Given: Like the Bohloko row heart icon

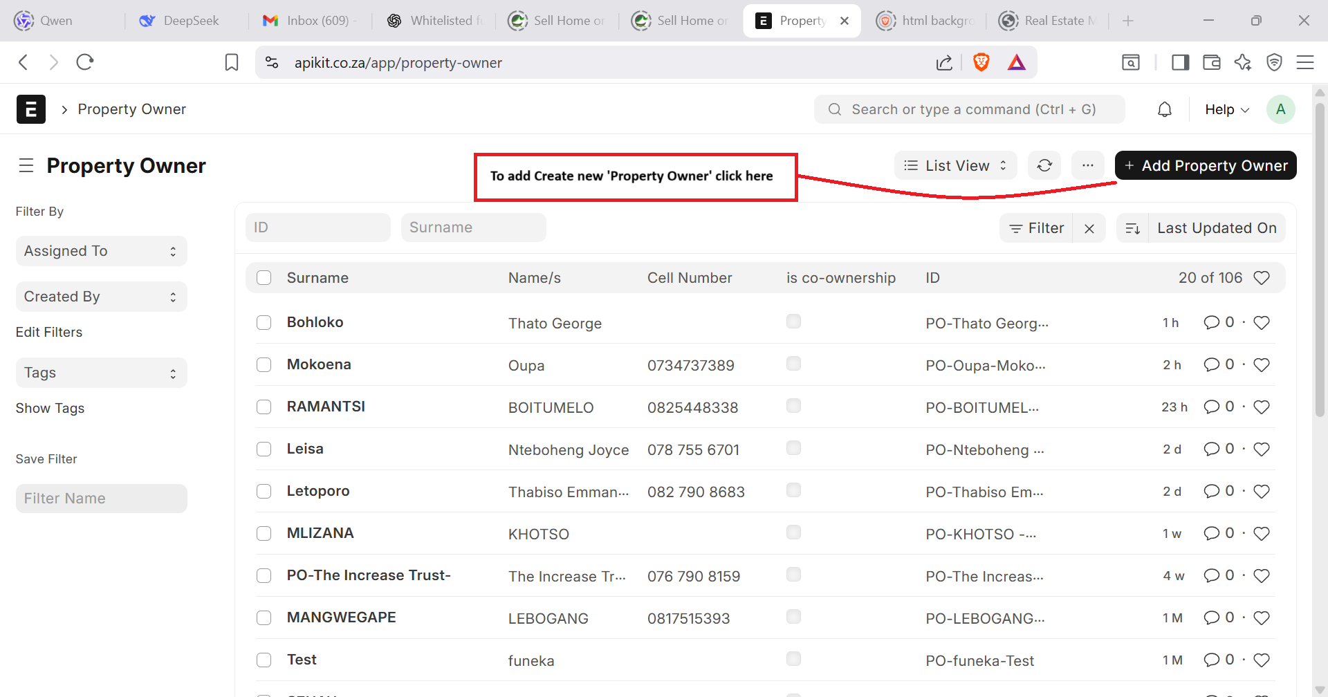Looking at the screenshot, I should pyautogui.click(x=1262, y=323).
